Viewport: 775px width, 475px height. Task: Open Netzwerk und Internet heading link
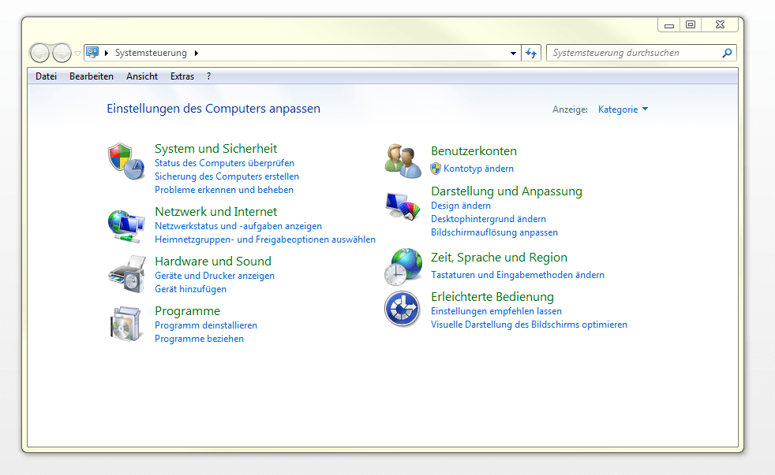pos(215,212)
